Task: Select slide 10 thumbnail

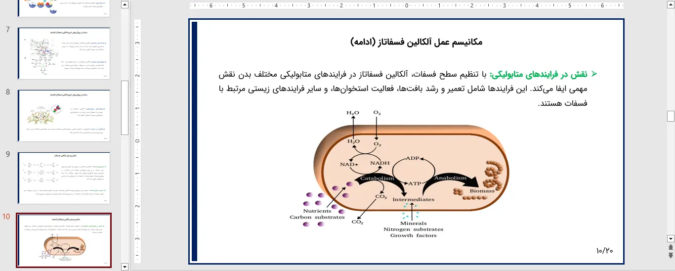Action: [64, 240]
